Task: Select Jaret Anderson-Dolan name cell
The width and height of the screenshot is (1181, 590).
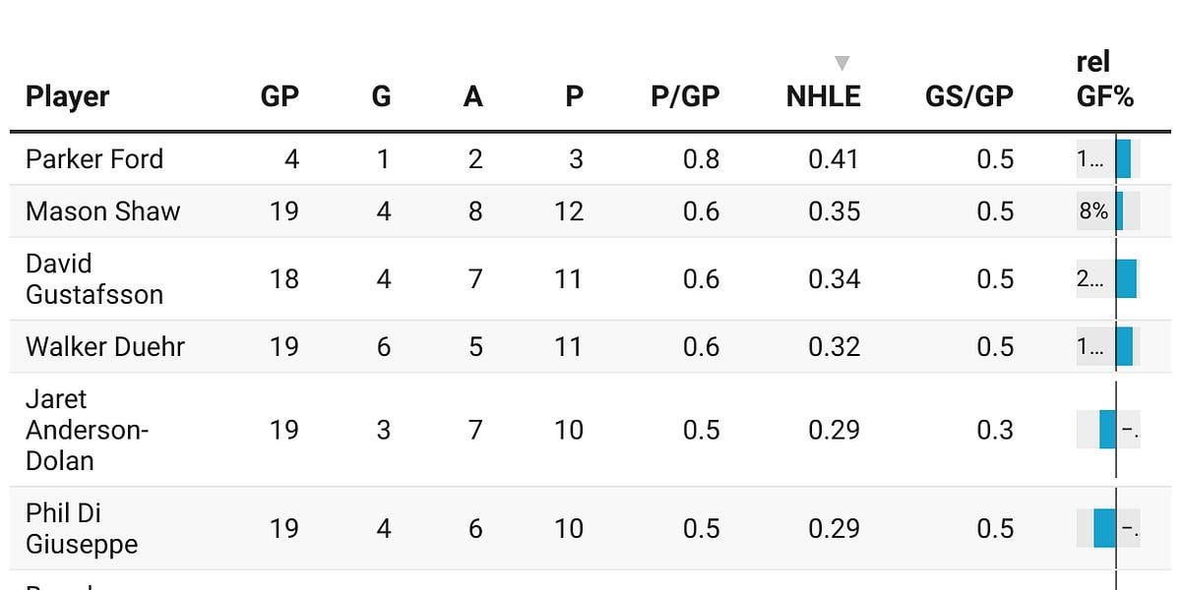Action: pyautogui.click(x=87, y=430)
